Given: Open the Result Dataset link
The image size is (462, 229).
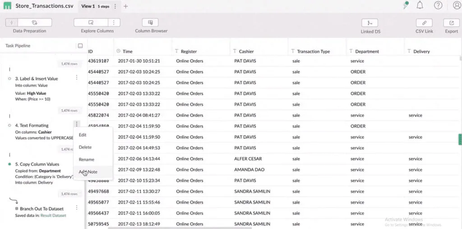Looking at the screenshot, I should (x=53, y=216).
